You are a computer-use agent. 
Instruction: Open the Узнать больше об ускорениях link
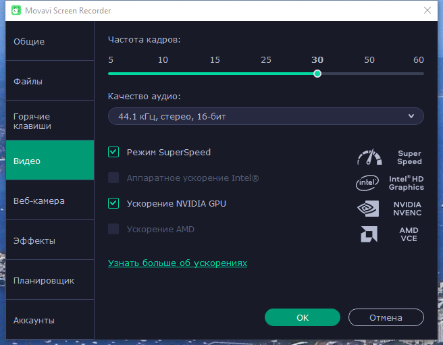point(178,263)
